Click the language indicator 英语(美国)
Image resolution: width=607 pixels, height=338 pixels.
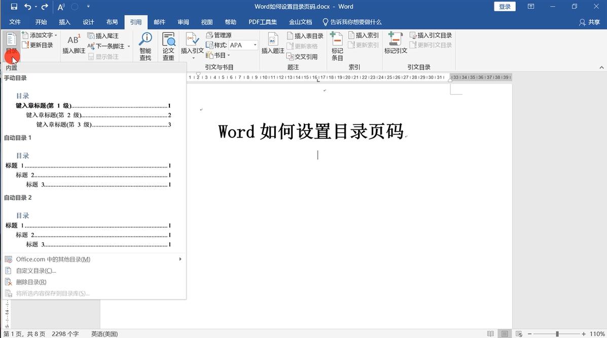click(x=104, y=334)
